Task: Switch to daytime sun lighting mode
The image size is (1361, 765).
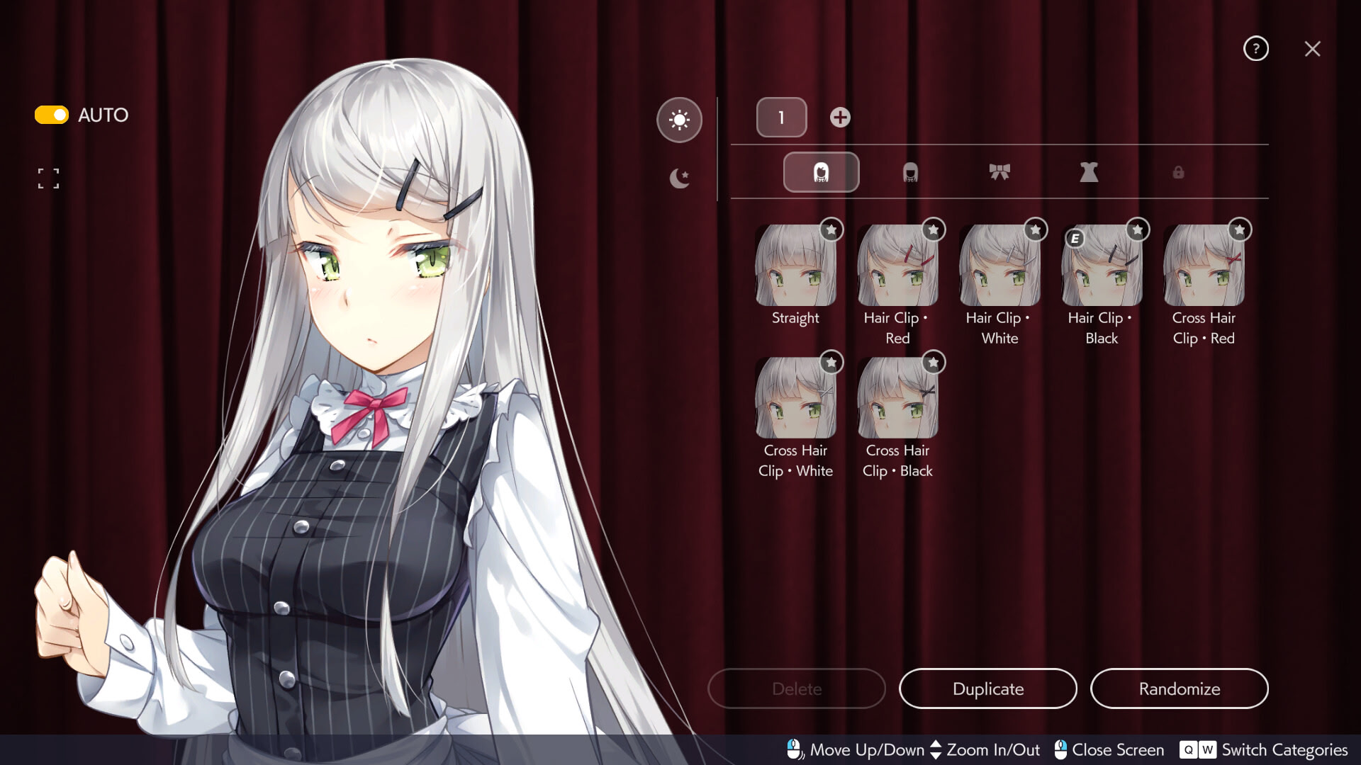Action: click(x=679, y=120)
